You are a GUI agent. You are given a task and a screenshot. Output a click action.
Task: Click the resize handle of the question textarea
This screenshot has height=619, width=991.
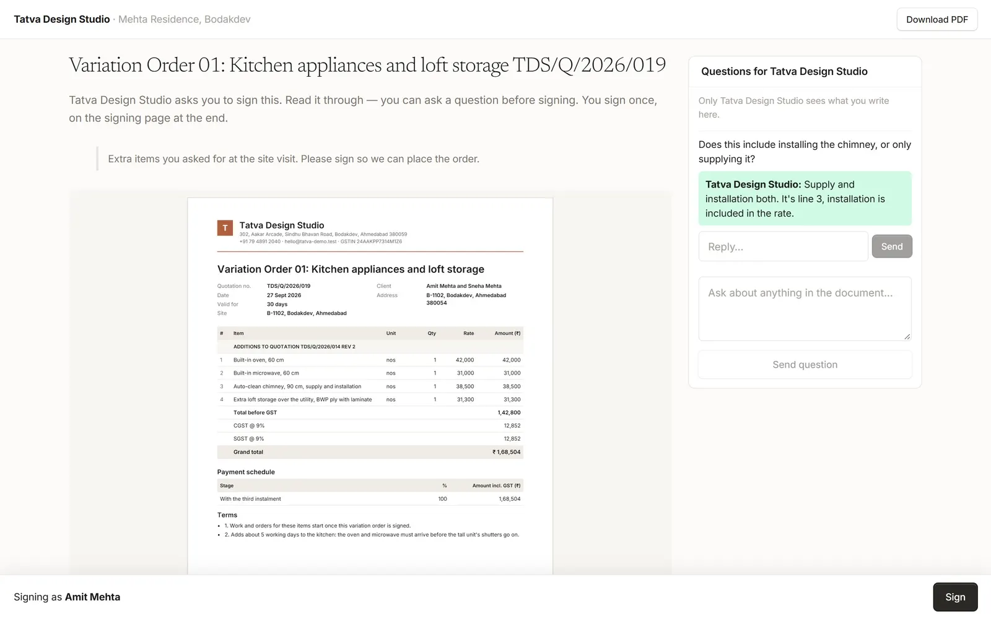907,336
